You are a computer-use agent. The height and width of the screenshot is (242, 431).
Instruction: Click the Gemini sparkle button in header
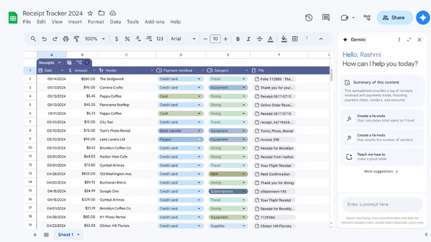(x=423, y=18)
